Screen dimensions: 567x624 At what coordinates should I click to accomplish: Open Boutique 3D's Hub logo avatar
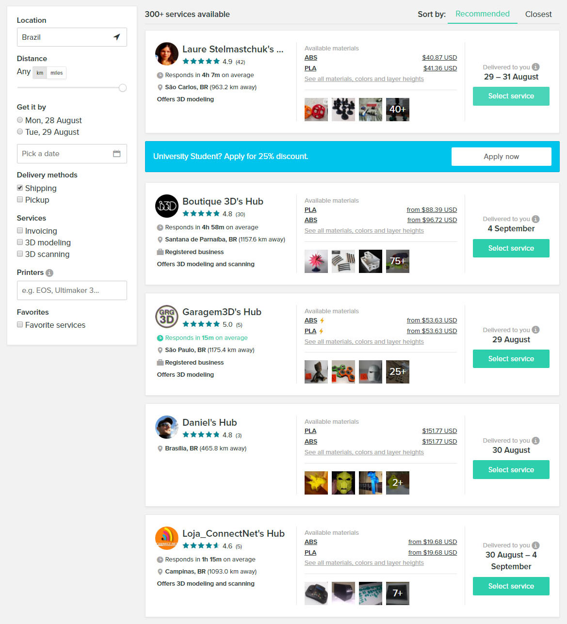(x=167, y=206)
